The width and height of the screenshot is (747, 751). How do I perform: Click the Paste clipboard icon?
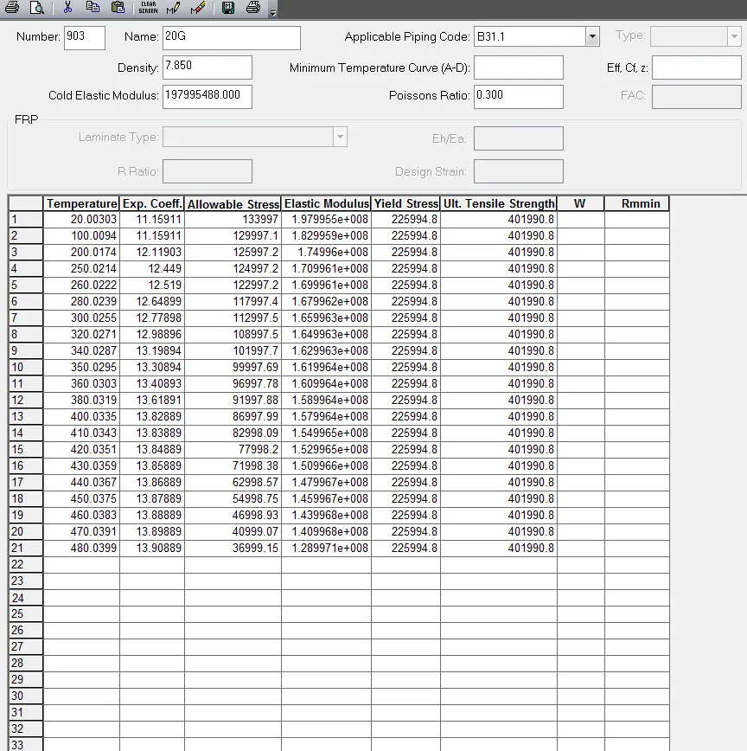pos(117,8)
